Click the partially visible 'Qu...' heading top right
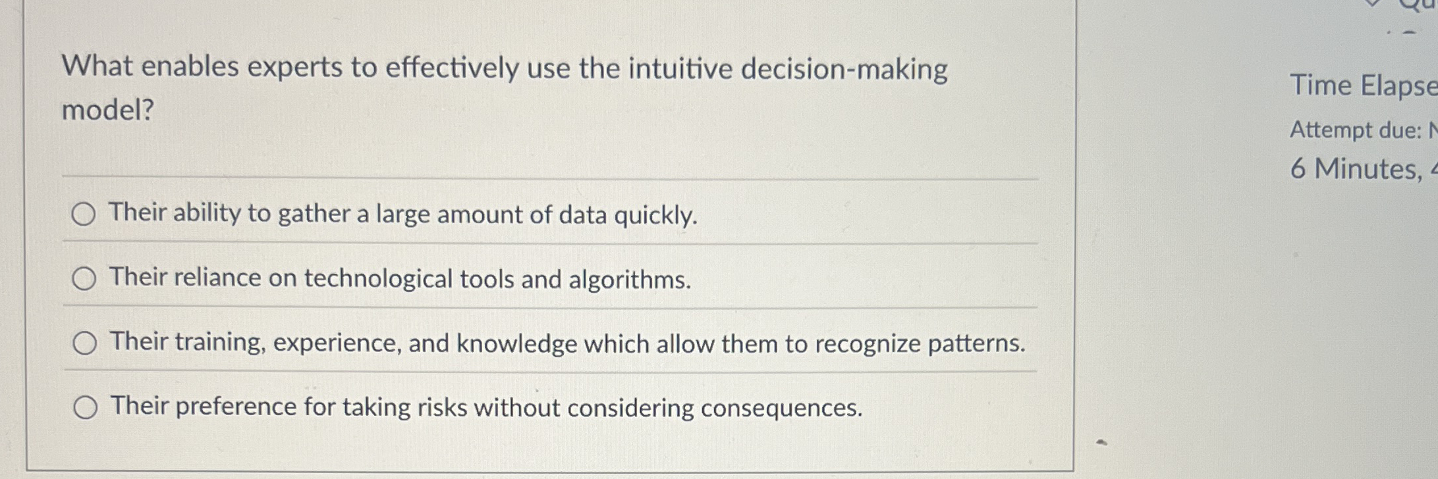Image resolution: width=1438 pixels, height=479 pixels. 1423,5
